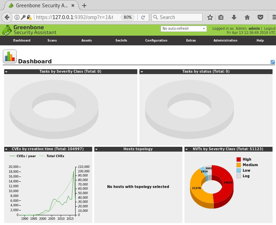Image resolution: width=276 pixels, height=225 pixels.
Task: Open the downloads arrow icon
Action: [234, 17]
